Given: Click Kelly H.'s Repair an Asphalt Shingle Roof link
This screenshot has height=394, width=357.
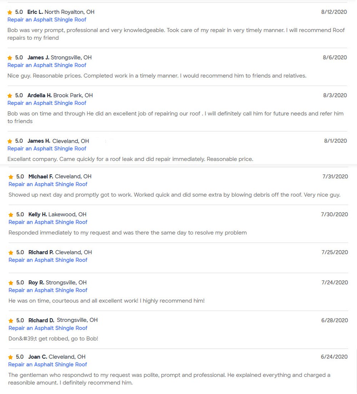Looking at the screenshot, I should 48,222.
